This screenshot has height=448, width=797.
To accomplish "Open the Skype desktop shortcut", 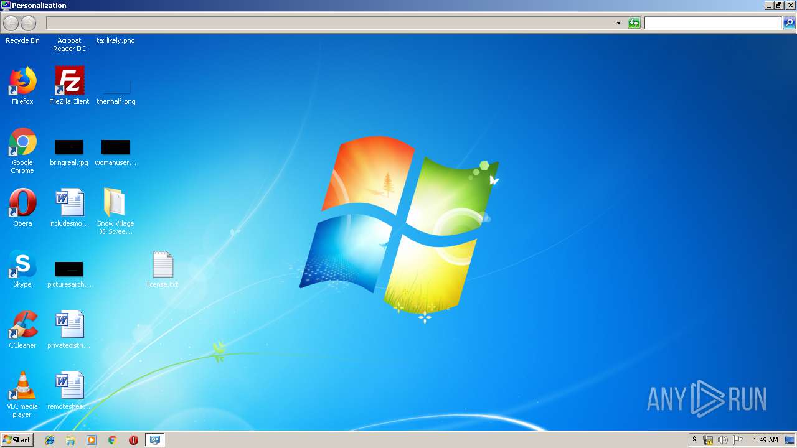I will 22,269.
